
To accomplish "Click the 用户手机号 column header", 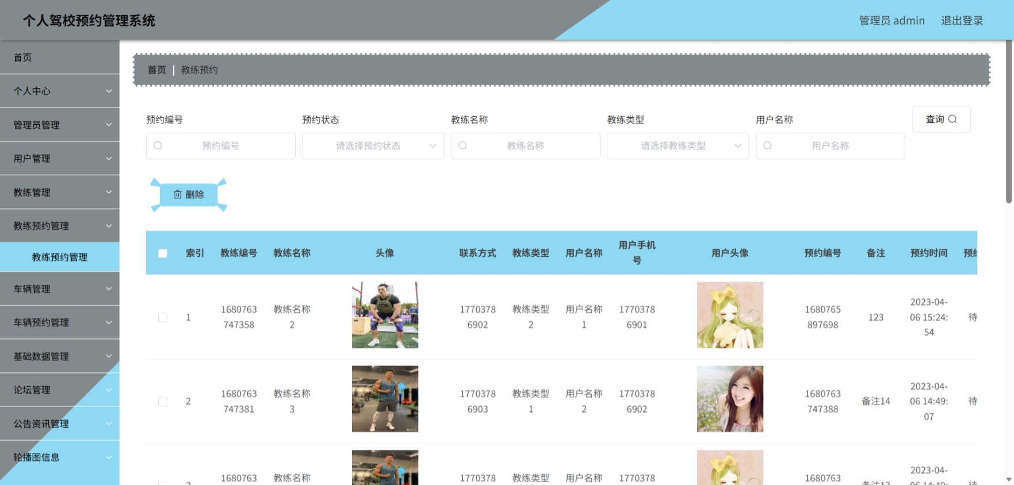I will click(x=637, y=253).
